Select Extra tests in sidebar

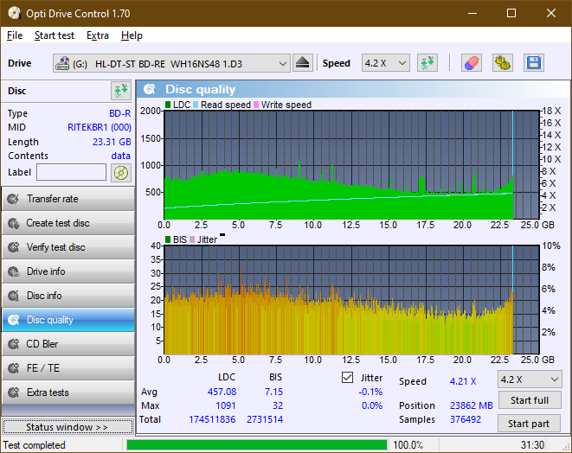68,392
